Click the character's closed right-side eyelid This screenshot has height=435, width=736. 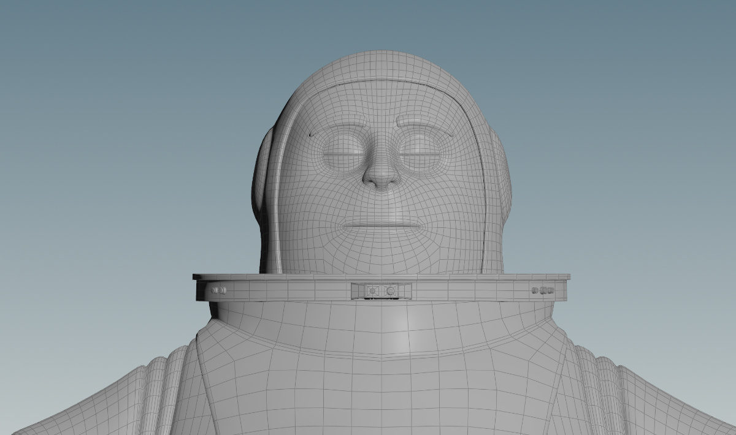click(x=418, y=152)
